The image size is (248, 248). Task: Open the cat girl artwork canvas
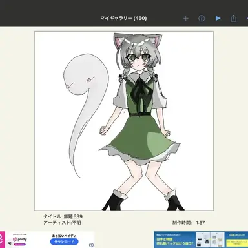pos(124,121)
